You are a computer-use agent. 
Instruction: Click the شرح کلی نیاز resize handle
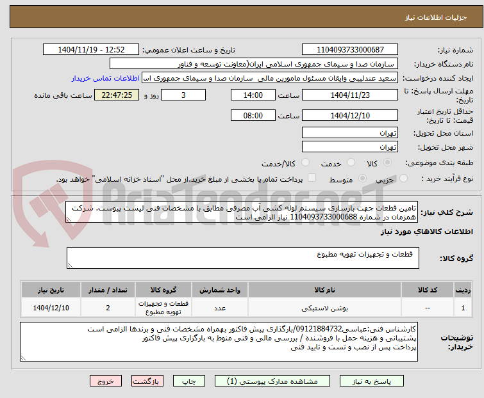69,219
